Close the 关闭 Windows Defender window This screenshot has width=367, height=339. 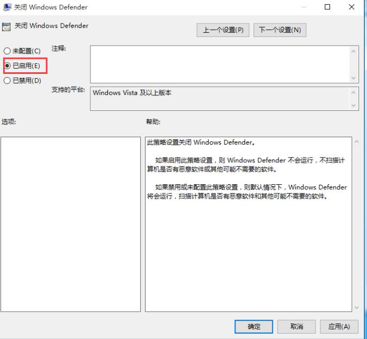(351, 7)
